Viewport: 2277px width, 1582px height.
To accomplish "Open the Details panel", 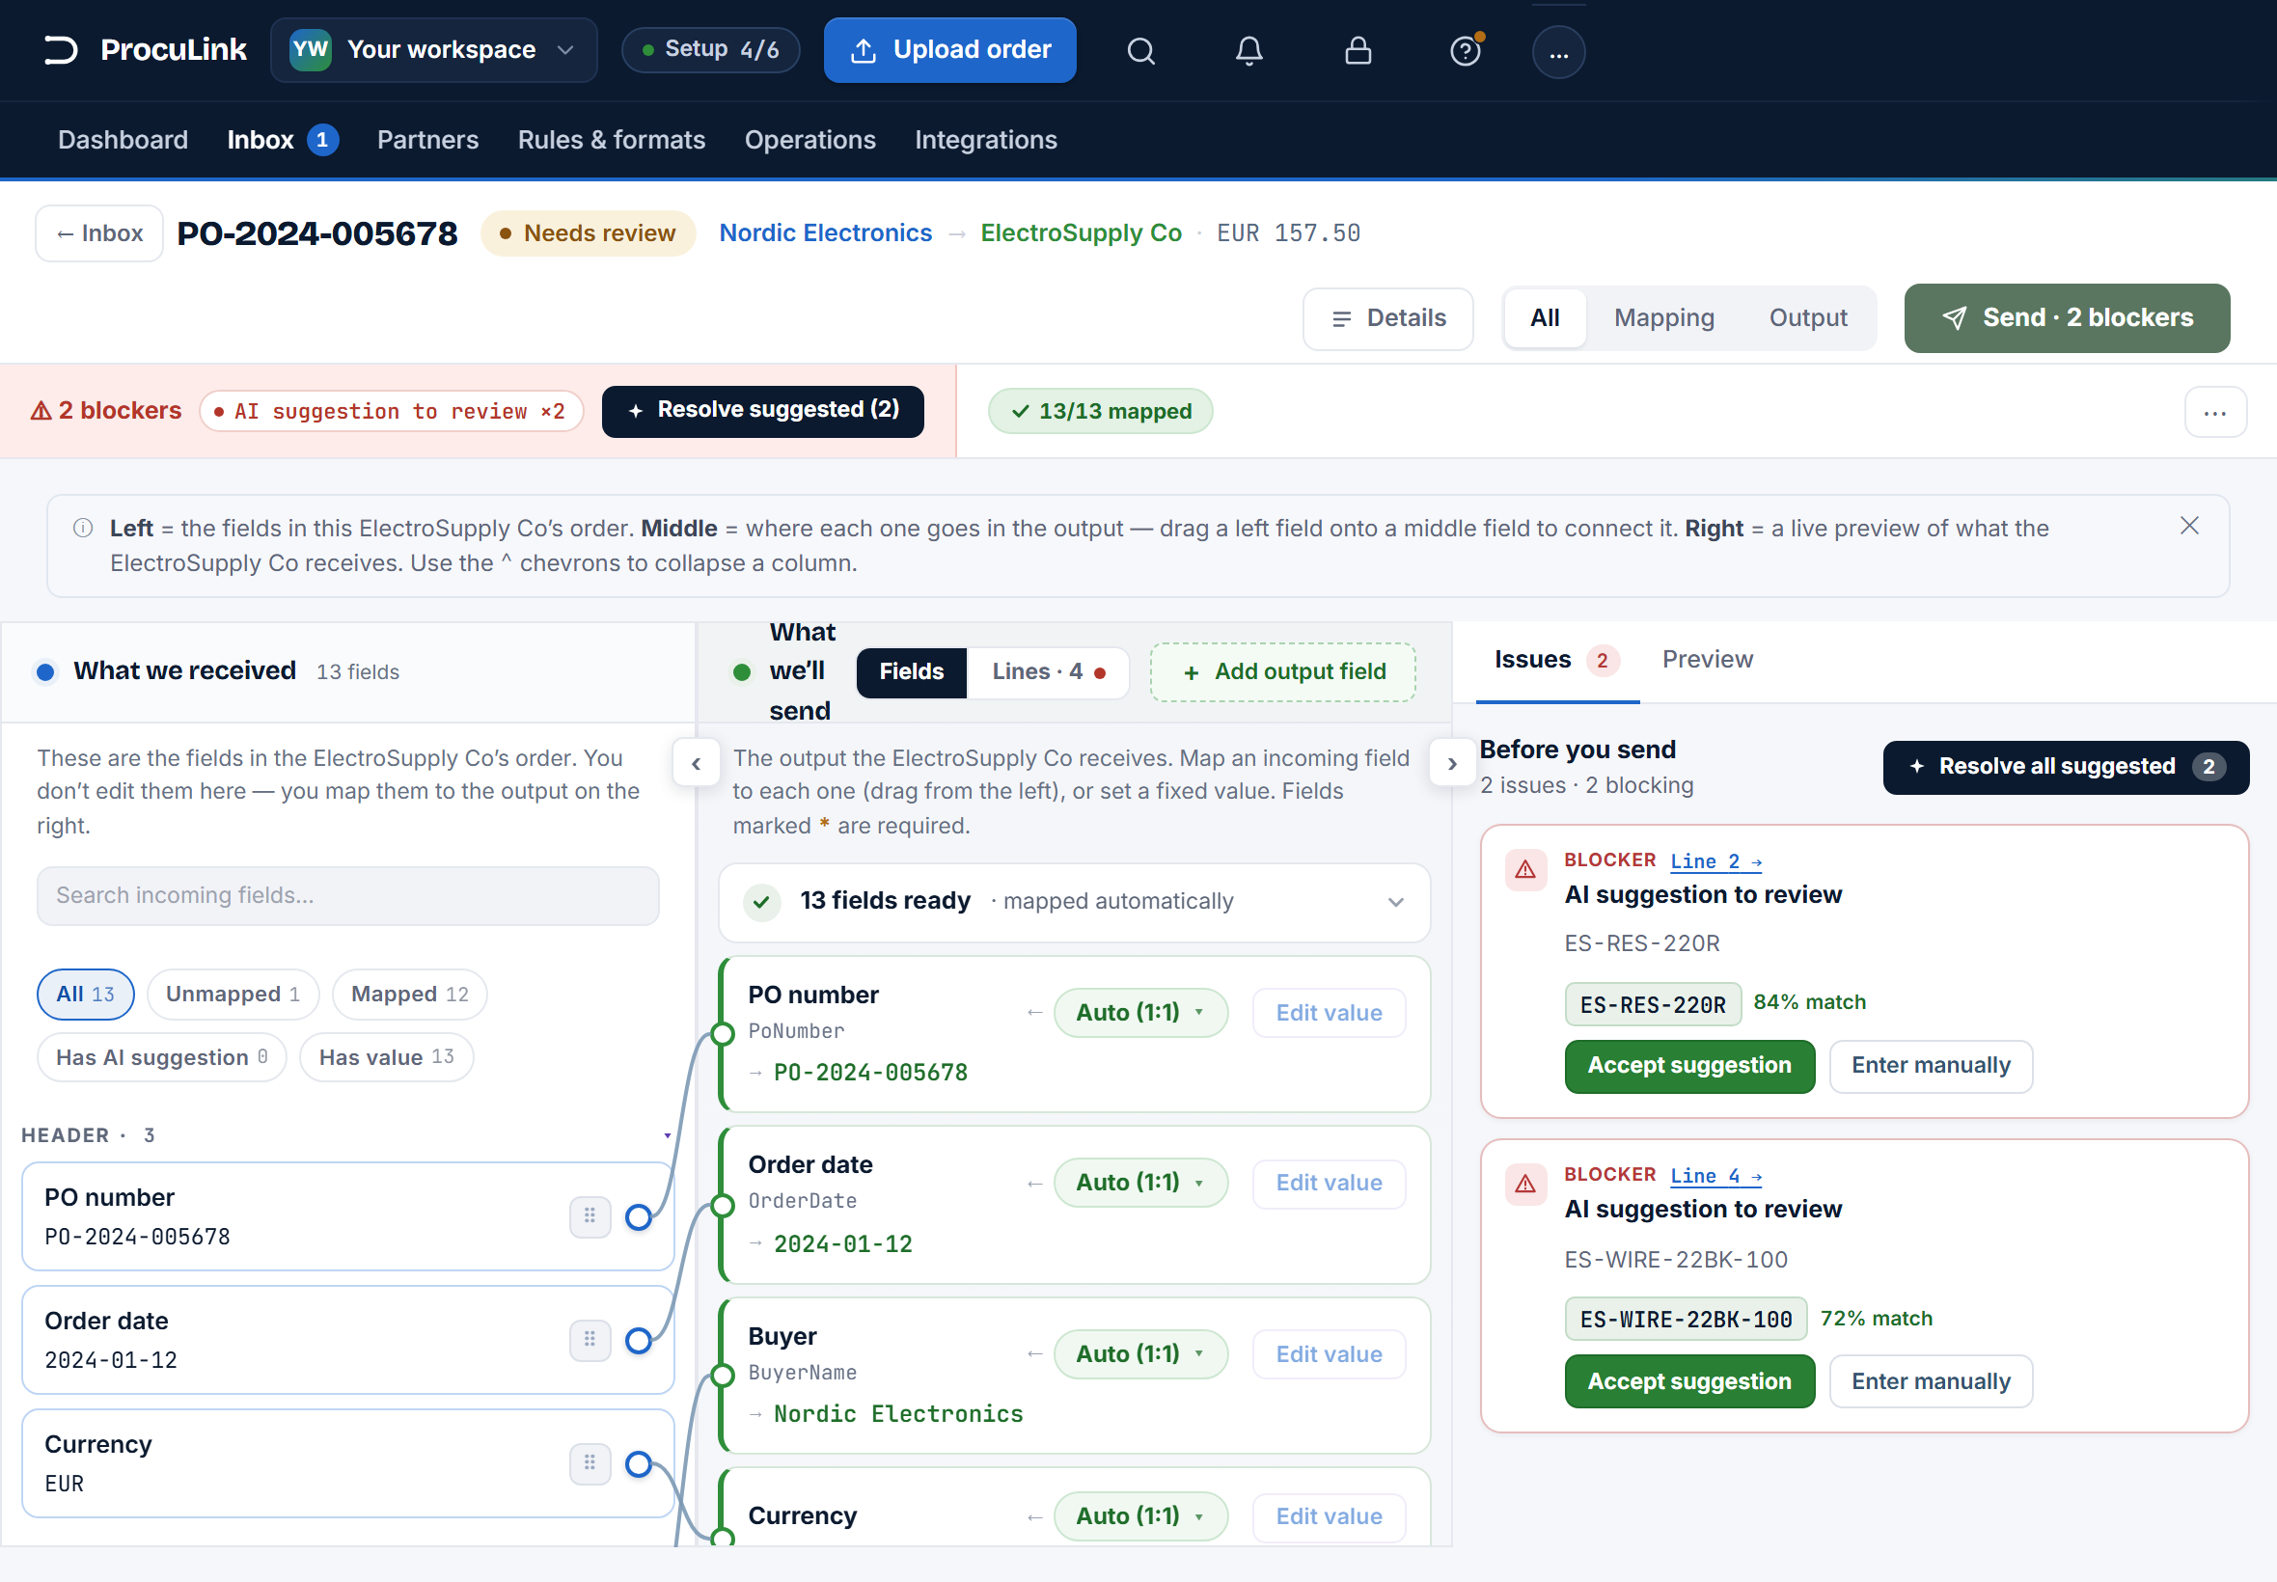I will 1386,318.
